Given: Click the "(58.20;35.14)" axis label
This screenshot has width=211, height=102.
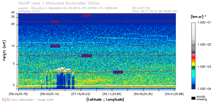Looking at the screenshot, I should click(x=49, y=94).
